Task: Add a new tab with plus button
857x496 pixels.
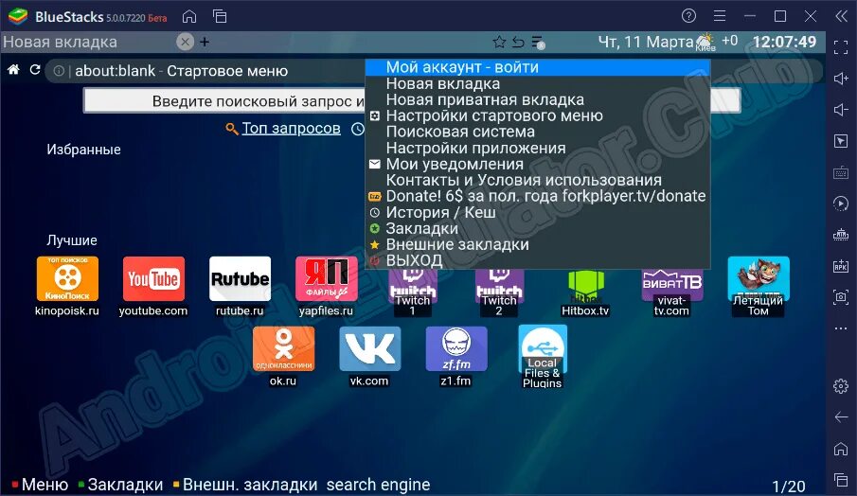Action: 205,42
